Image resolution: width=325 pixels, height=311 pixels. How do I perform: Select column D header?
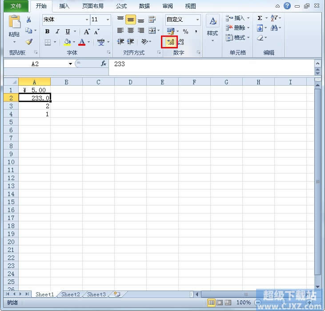pos(130,82)
